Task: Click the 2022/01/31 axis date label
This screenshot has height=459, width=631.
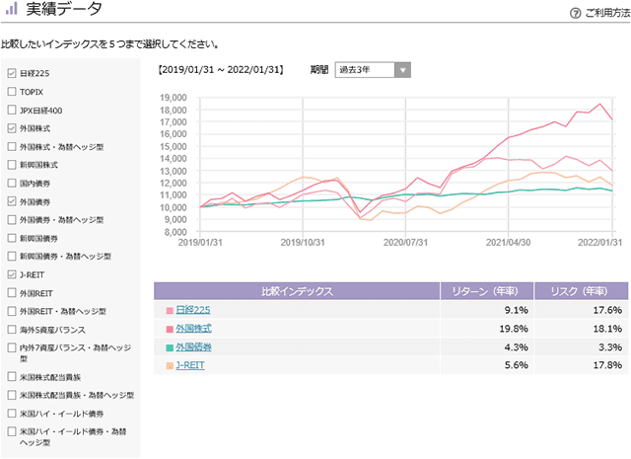Action: tap(600, 243)
